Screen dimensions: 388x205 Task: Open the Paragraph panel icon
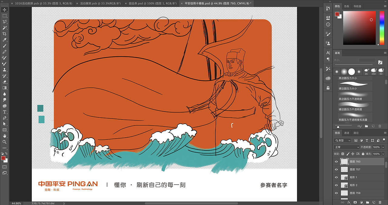click(x=328, y=59)
